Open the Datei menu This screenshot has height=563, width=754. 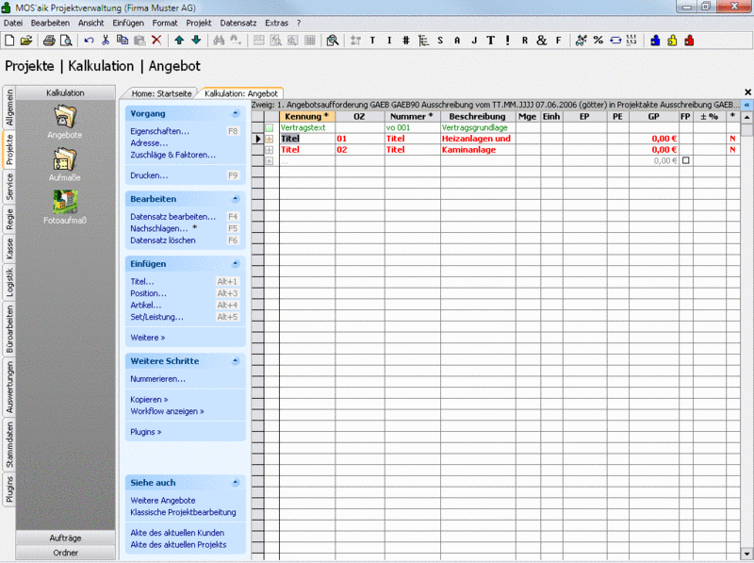[x=13, y=23]
